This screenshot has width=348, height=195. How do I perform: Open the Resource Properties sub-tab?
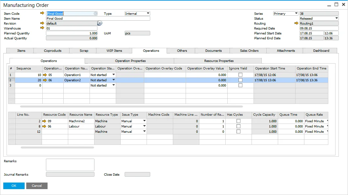[x=219, y=61]
